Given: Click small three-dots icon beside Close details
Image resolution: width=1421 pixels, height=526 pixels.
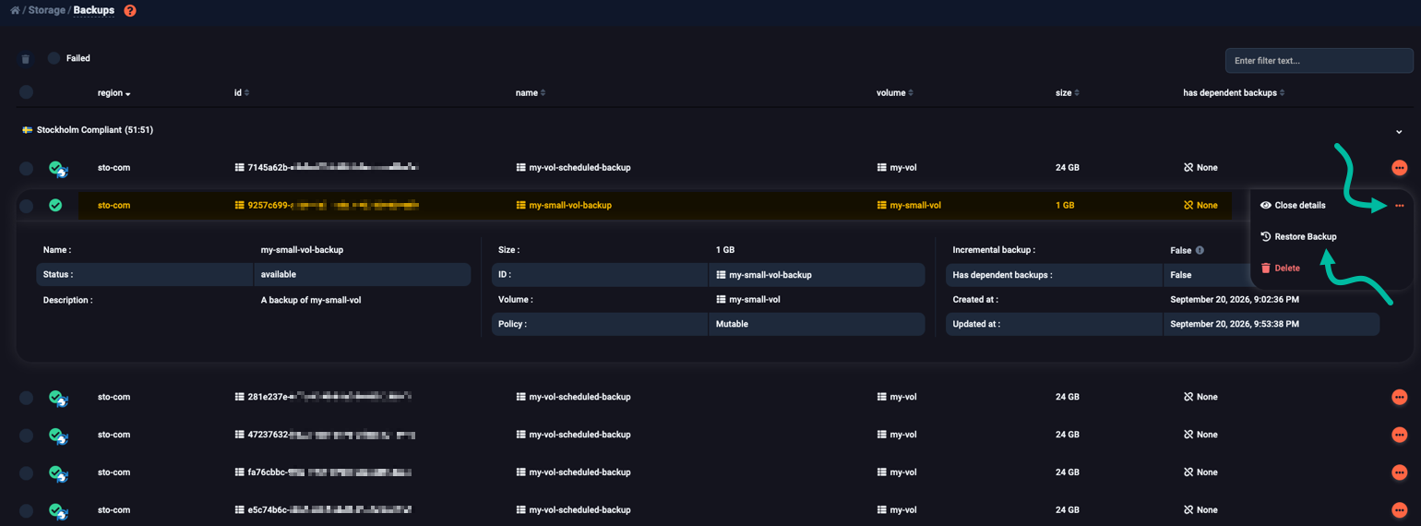Looking at the screenshot, I should (1400, 206).
